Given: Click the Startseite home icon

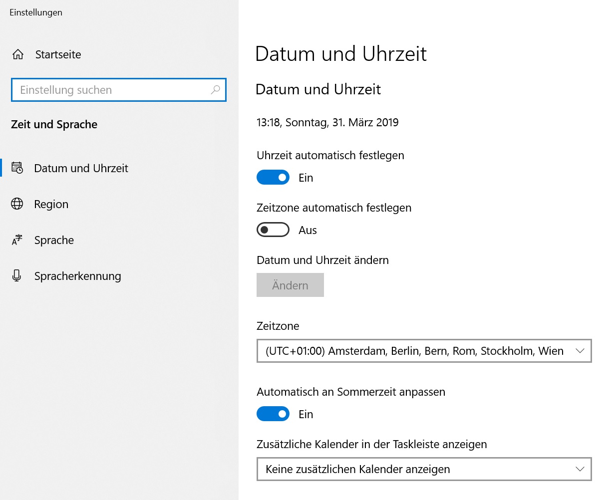Looking at the screenshot, I should [x=18, y=54].
